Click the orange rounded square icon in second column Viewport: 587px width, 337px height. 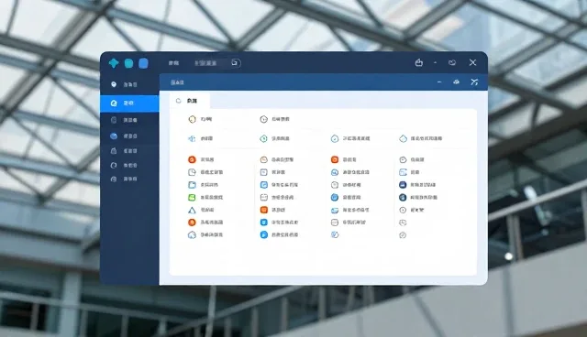click(x=264, y=210)
